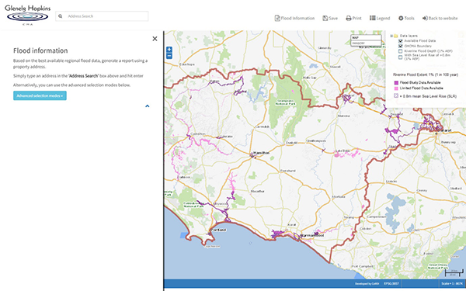466x291 pixels.
Task: Switch basemap to IMAGERY
Action: 366,43
